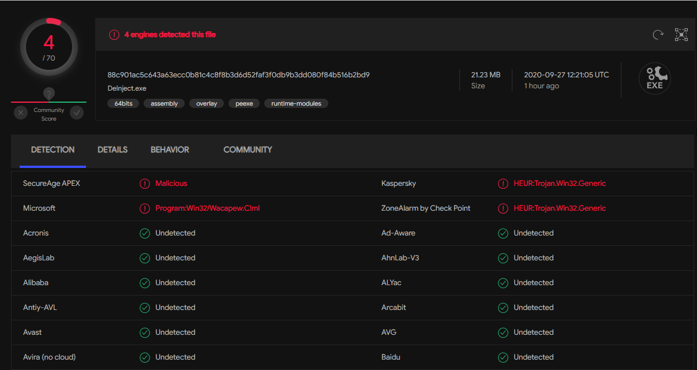Click the reanalyze refresh icon
Viewport: 697px width, 370px height.
pos(658,35)
